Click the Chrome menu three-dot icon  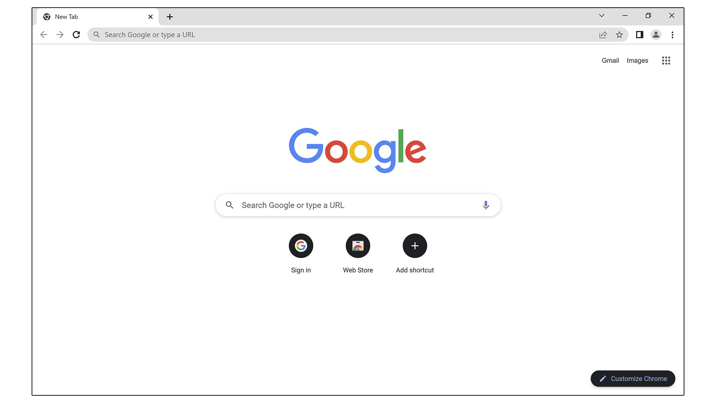pyautogui.click(x=672, y=34)
